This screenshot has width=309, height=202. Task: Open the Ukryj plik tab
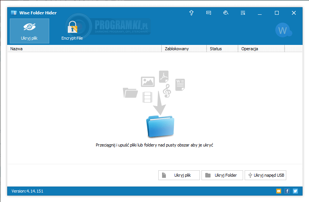(30, 31)
